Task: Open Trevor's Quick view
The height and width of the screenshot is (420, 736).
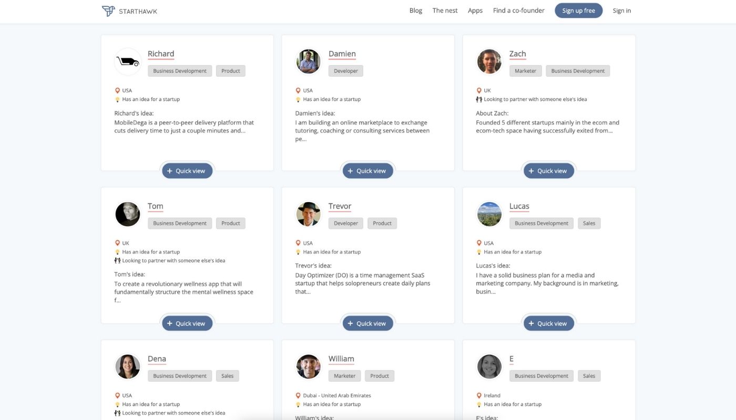Action: (x=367, y=323)
